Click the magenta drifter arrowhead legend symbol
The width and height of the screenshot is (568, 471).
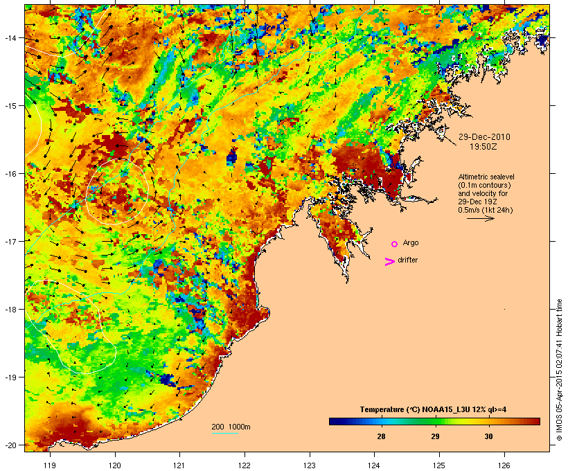click(390, 262)
